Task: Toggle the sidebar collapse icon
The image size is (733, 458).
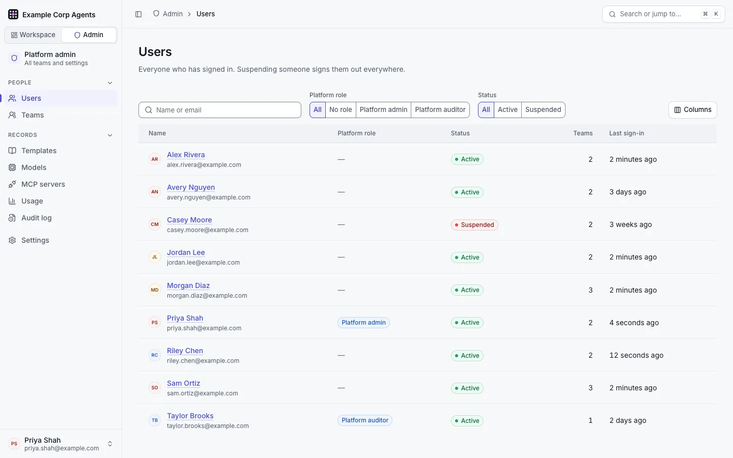Action: pyautogui.click(x=138, y=14)
